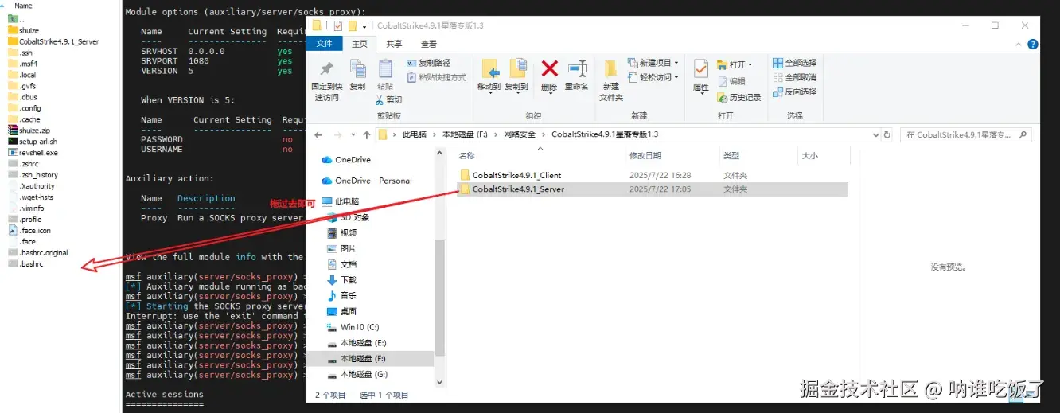Open the recent locations dropdown arrow
This screenshot has width=1060, height=413.
(353, 134)
